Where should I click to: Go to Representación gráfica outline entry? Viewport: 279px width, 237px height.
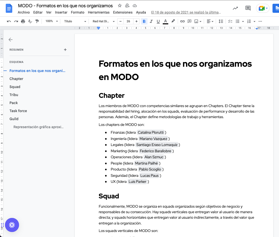tap(38, 127)
